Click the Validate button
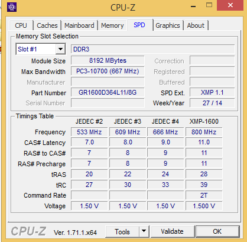This screenshot has height=242, width=247. [x=172, y=231]
